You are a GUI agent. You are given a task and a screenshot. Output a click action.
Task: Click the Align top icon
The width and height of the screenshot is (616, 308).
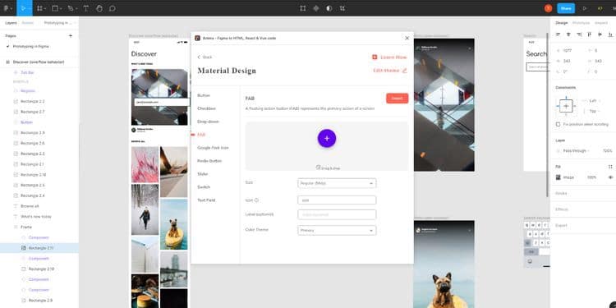(x=589, y=34)
